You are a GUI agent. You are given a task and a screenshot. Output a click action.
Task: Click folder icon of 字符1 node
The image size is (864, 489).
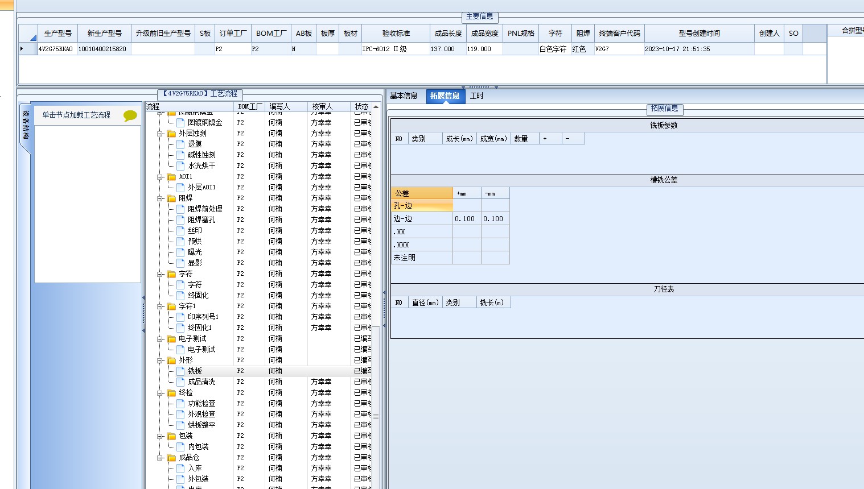171,306
